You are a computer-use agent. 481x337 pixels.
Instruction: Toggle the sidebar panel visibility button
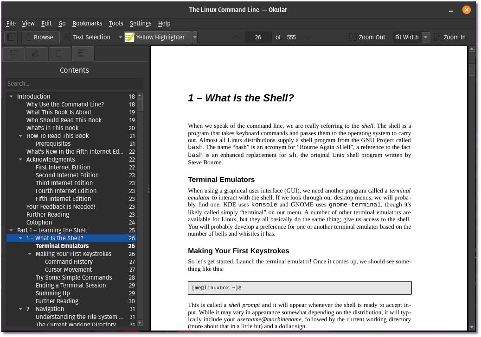point(11,37)
